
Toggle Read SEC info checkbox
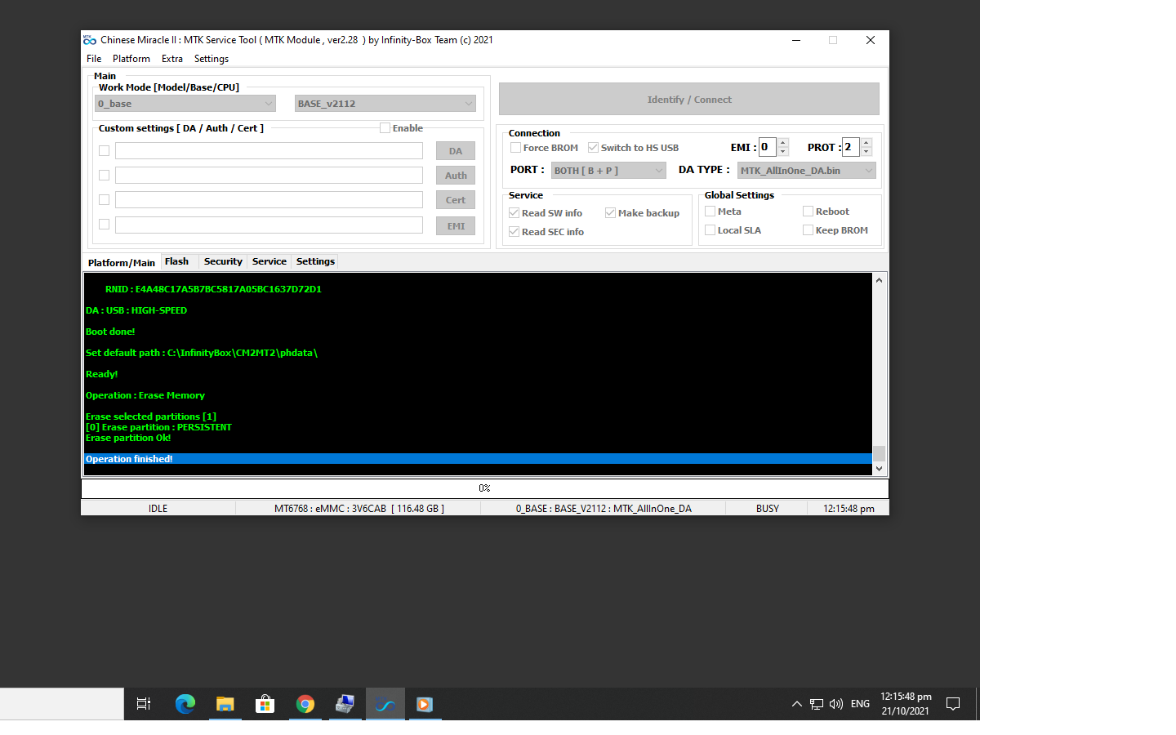(514, 232)
